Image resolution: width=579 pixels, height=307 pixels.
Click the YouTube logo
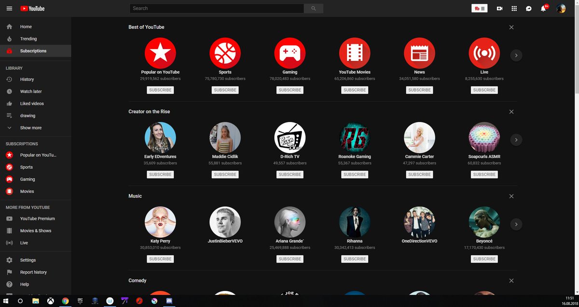coord(32,8)
